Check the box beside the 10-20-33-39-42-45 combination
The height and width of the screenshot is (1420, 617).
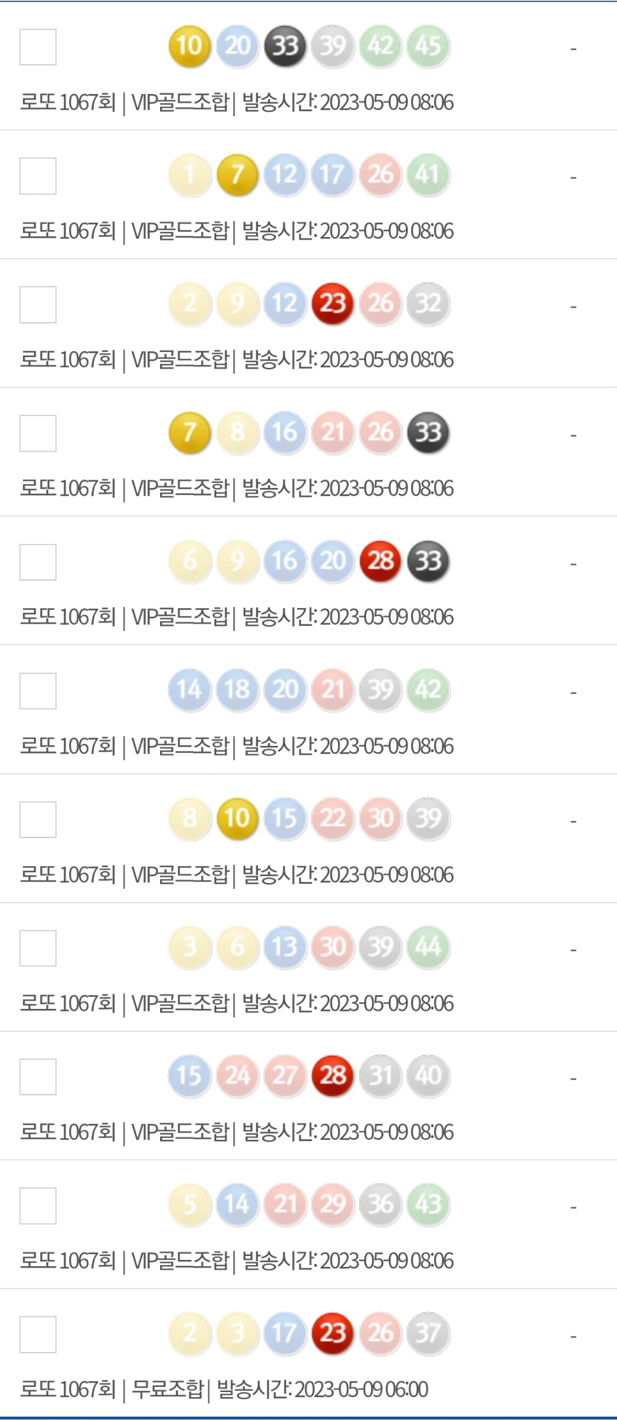pyautogui.click(x=38, y=47)
